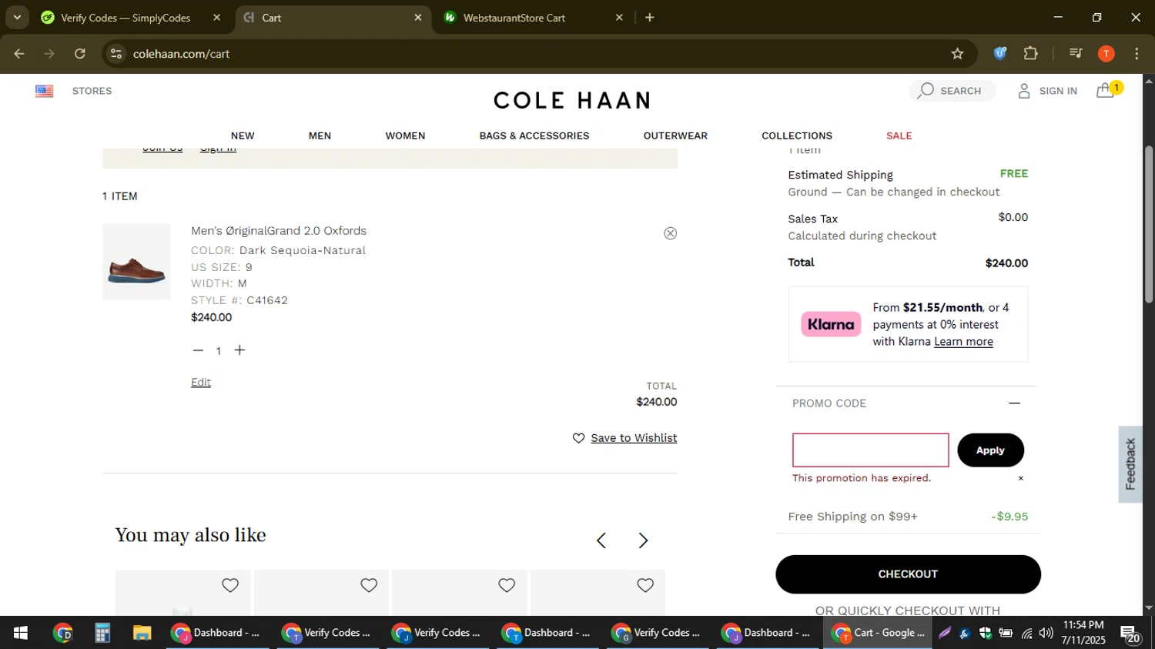Open the Feedback side tab

(1130, 464)
